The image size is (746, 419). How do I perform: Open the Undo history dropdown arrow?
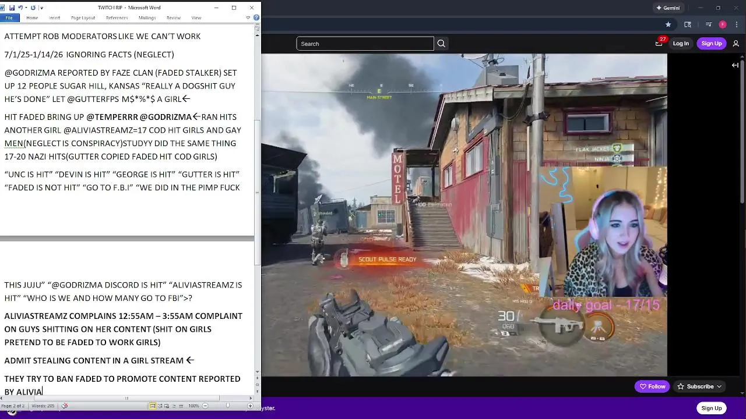[26, 8]
